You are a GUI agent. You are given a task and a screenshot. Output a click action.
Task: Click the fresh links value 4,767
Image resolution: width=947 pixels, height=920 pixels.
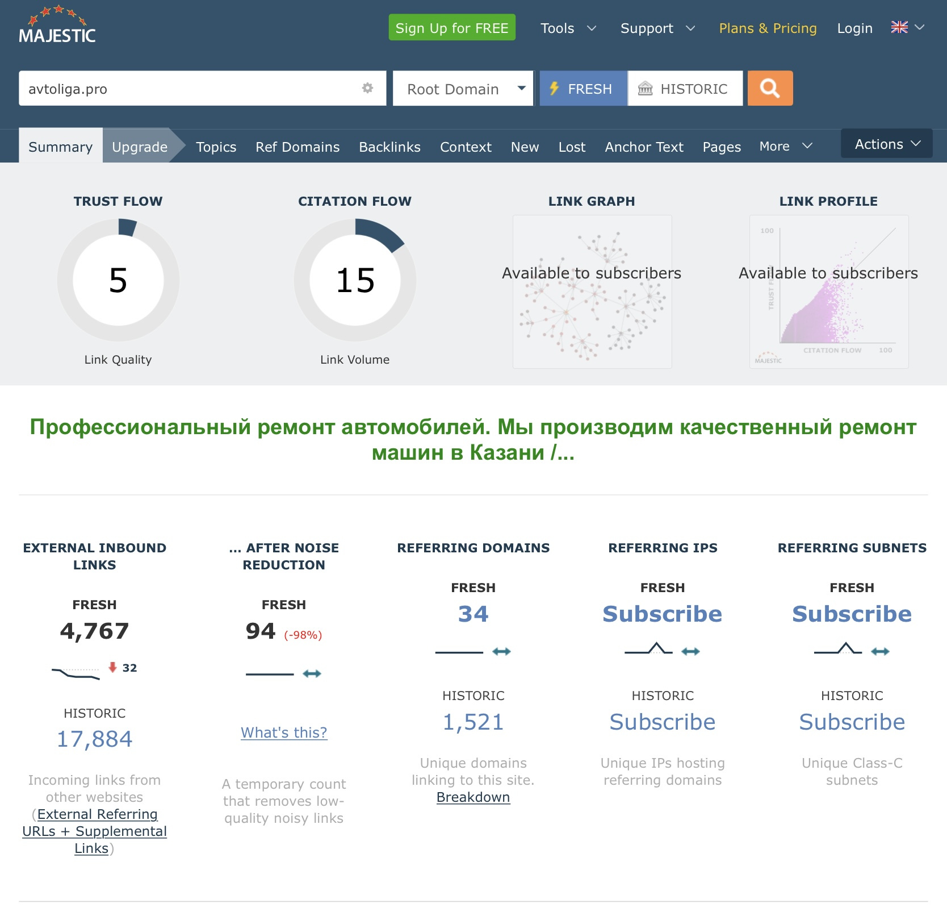click(x=94, y=631)
